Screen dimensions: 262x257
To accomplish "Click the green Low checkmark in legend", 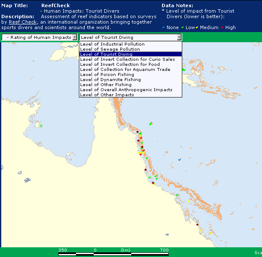I will point(182,27).
